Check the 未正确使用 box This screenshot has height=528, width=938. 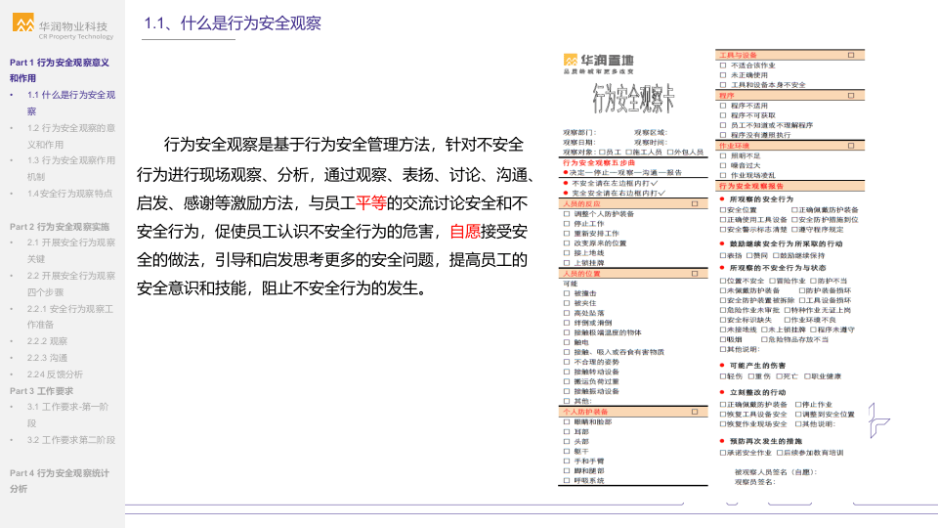723,75
